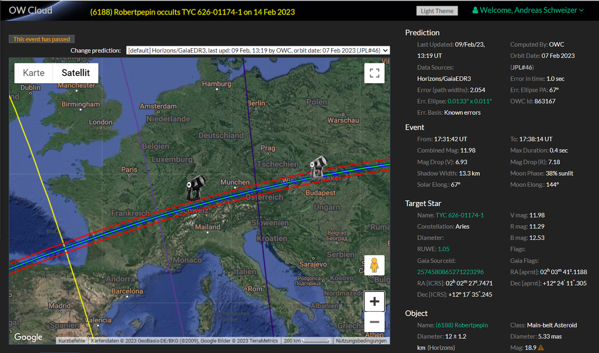Image resolution: width=599 pixels, height=353 pixels.
Task: Click the Google logo on the map
Action: [28, 337]
